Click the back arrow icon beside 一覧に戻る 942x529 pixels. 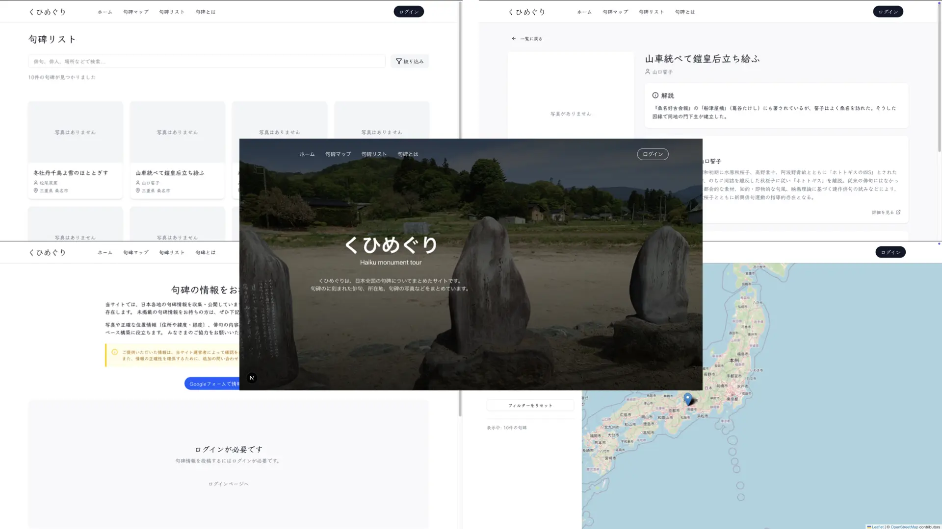pos(514,39)
